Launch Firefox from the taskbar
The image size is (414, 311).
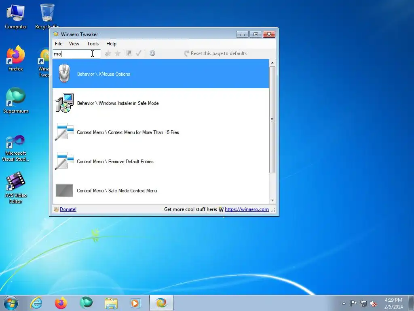pyautogui.click(x=61, y=303)
